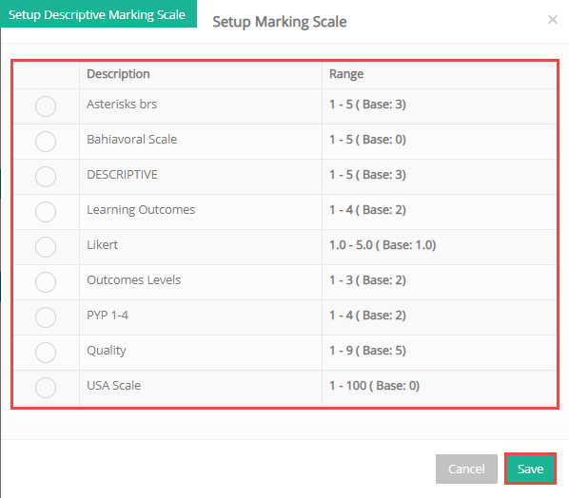Click the Description column header
The image size is (569, 498).
(118, 74)
